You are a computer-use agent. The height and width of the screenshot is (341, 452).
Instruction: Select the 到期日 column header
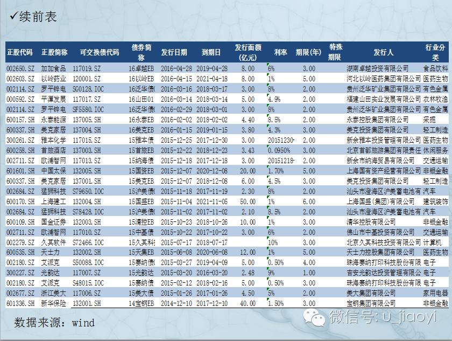pyautogui.click(x=211, y=52)
